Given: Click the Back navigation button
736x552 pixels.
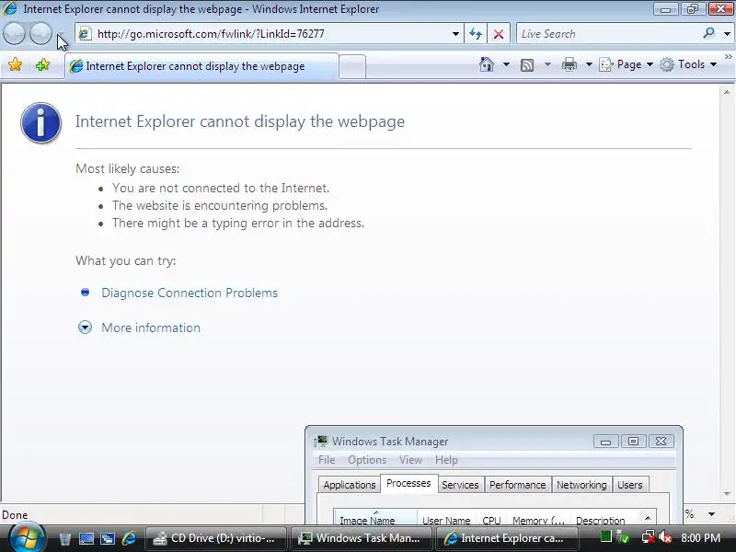Looking at the screenshot, I should (14, 34).
